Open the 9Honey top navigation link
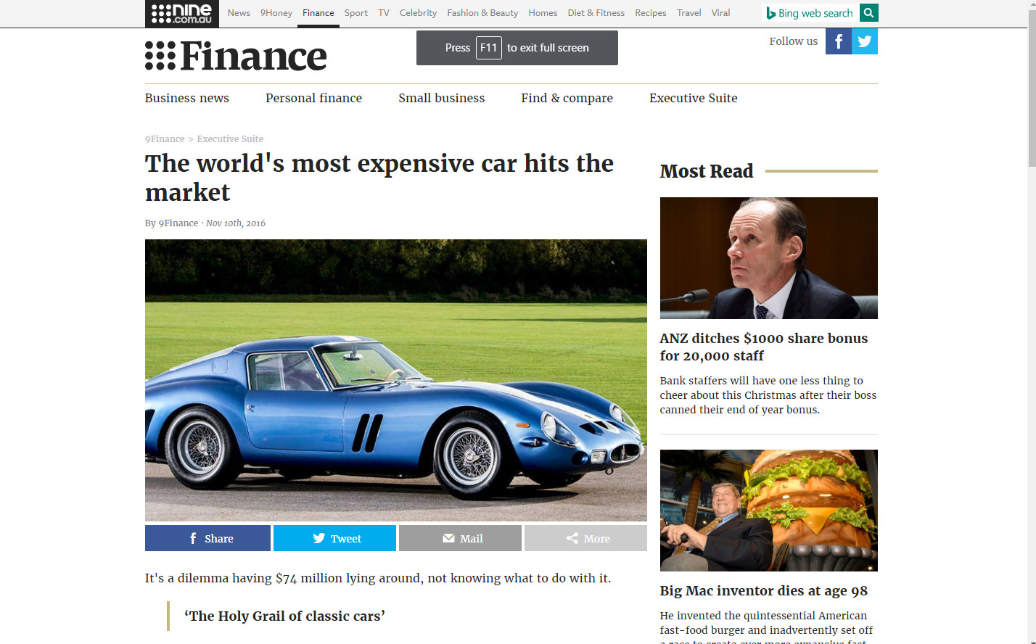Viewport: 1036px width, 644px height. click(x=276, y=13)
